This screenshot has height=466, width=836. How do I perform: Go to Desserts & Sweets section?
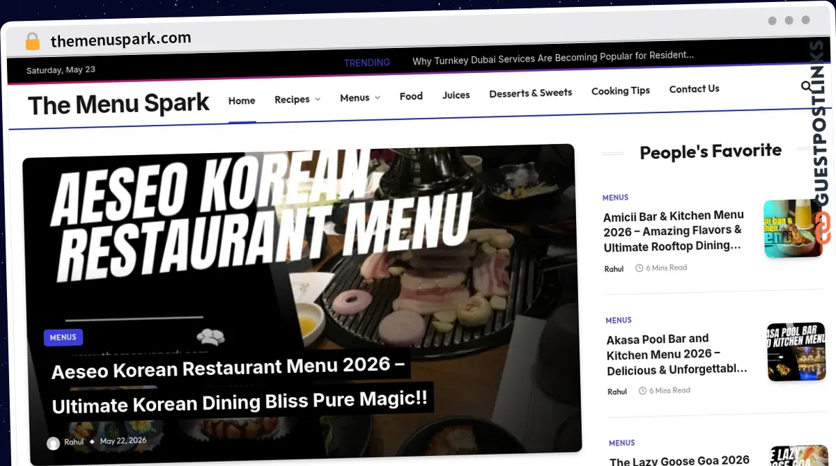pyautogui.click(x=531, y=93)
